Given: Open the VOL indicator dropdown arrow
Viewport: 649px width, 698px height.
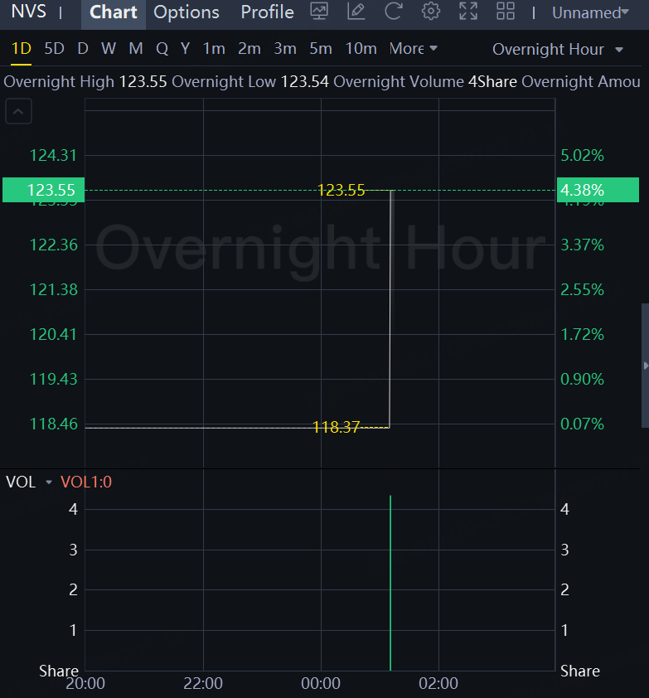Looking at the screenshot, I should click(x=48, y=482).
